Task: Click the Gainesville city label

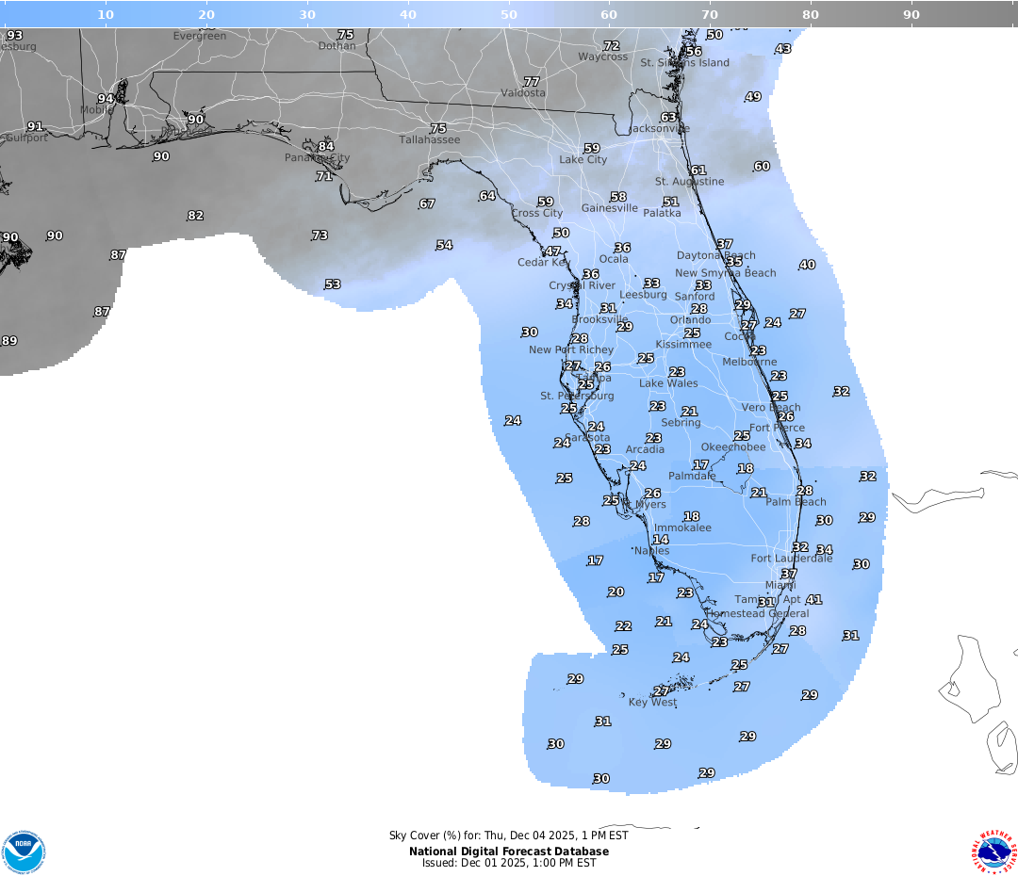Action: click(x=609, y=208)
